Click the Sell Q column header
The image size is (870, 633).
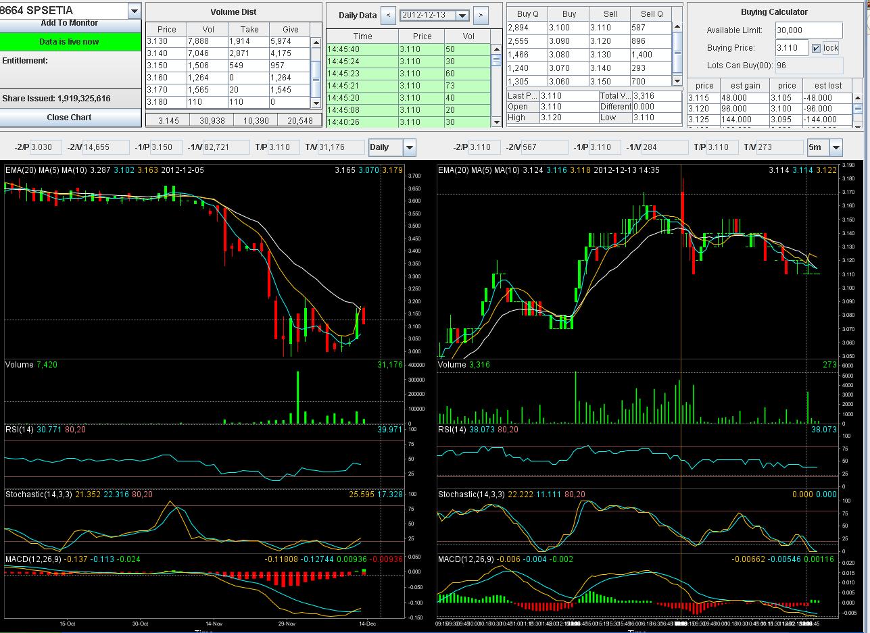(x=651, y=14)
